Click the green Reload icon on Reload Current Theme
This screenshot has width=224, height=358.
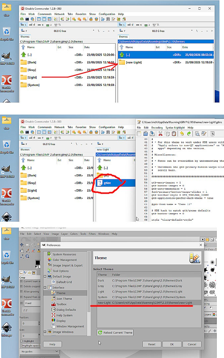[100, 332]
